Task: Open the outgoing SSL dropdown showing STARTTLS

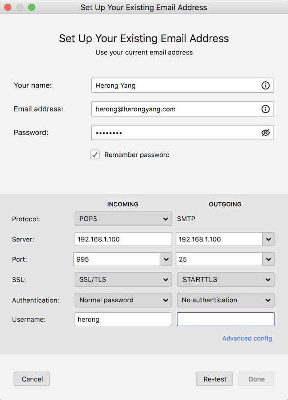Action: tap(225, 280)
